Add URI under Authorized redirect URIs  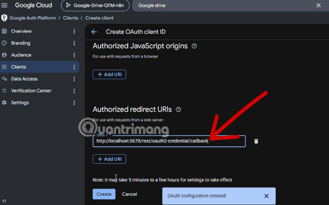[x=109, y=159]
